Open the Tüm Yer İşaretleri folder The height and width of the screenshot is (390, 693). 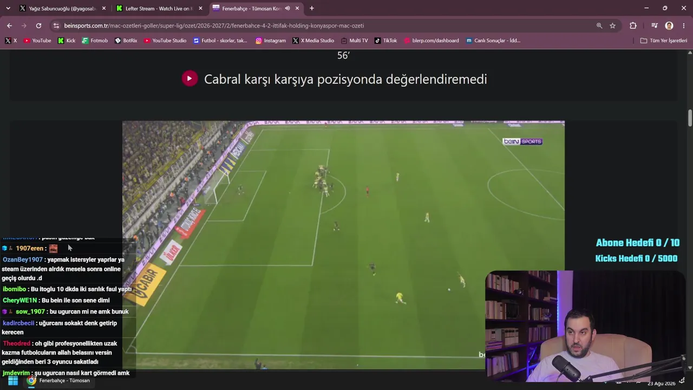[x=664, y=41]
